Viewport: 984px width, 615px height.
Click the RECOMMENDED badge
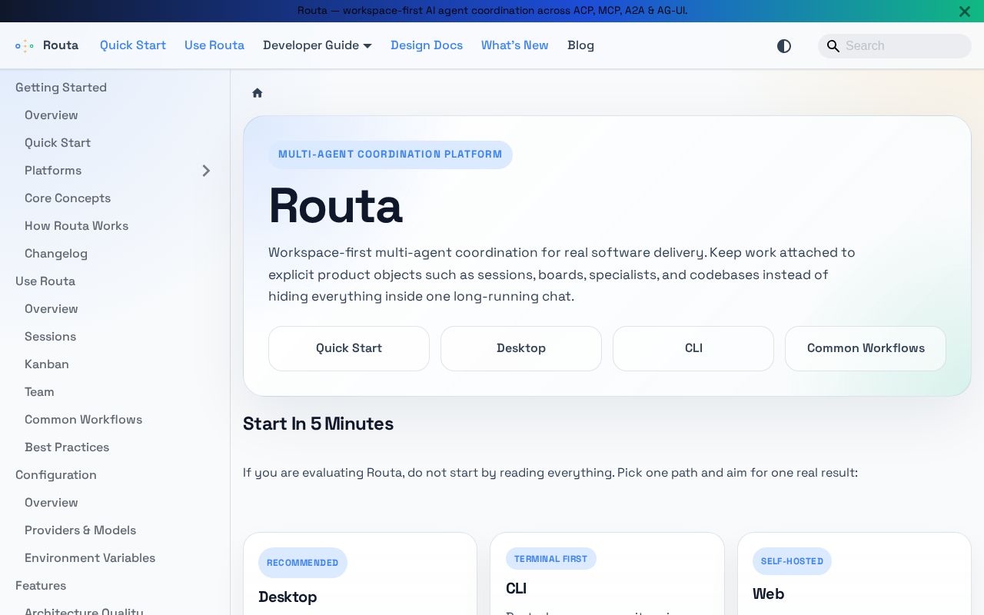303,563
